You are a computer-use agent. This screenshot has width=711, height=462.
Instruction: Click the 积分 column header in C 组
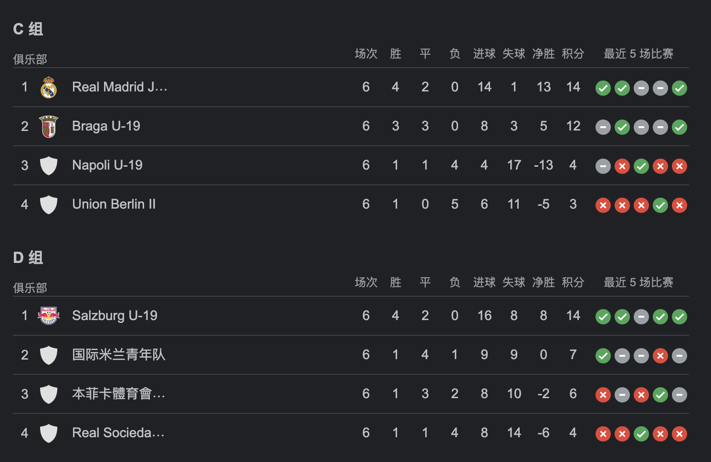(x=573, y=54)
